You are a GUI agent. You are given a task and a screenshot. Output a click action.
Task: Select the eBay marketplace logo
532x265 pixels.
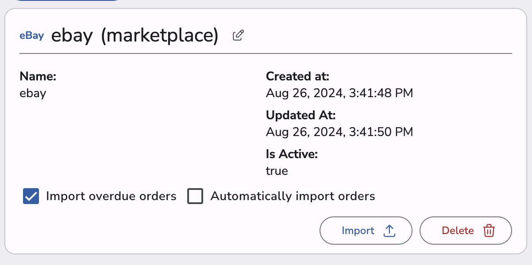(31, 36)
